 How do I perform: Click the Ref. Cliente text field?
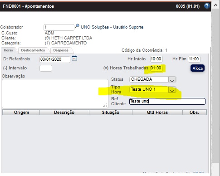coord(167,101)
